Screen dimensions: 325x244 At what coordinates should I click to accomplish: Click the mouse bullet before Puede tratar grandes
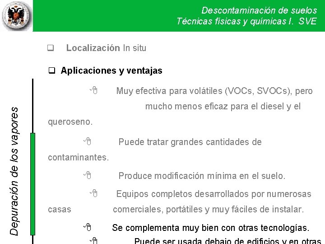coord(87,141)
